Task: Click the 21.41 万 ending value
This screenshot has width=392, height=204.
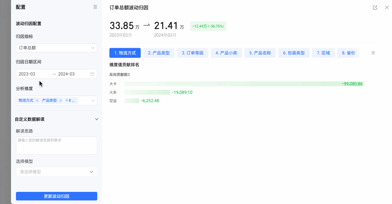Action: 169,26
